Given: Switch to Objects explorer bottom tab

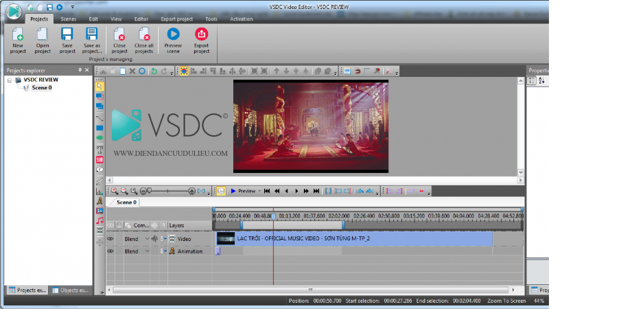Looking at the screenshot, I should click(x=71, y=290).
